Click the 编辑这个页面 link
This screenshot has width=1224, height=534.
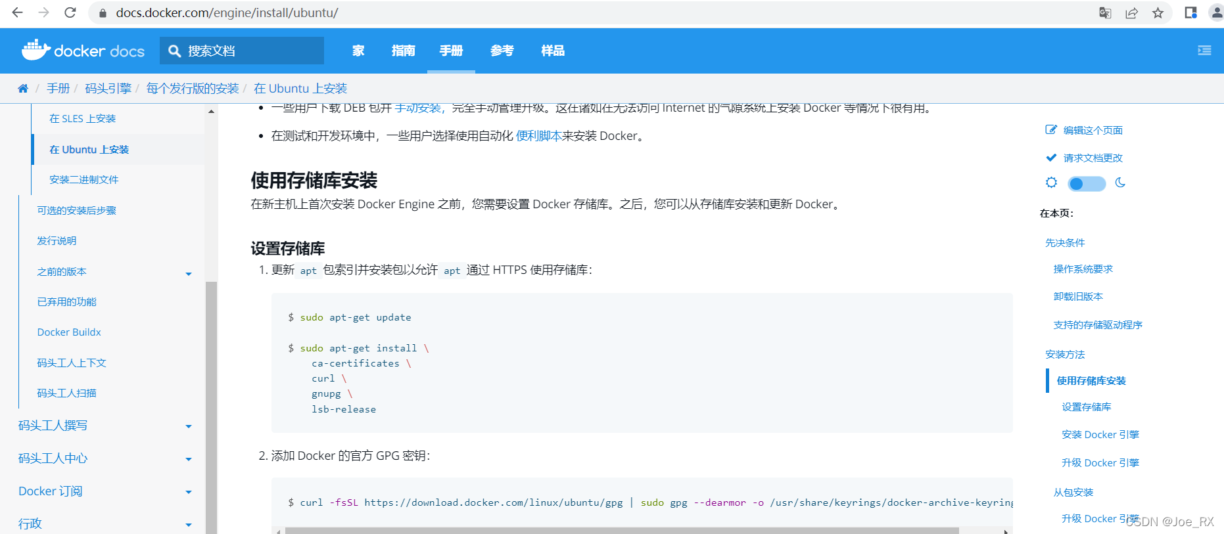(1093, 130)
